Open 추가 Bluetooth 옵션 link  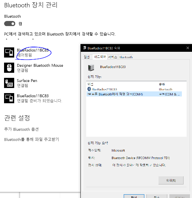[21, 129]
